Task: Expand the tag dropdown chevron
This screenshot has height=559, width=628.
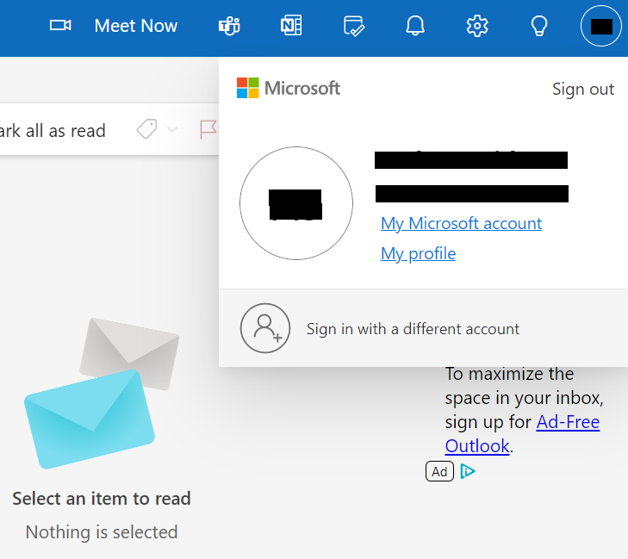Action: pos(172,130)
